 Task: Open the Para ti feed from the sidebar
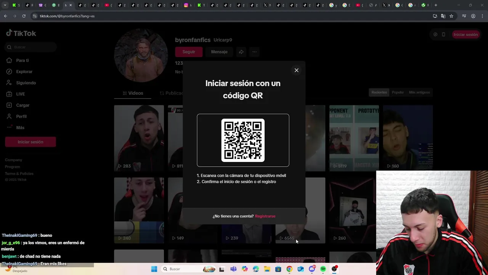point(22,60)
